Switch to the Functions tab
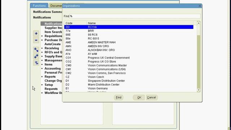The width and height of the screenshot is (231, 130). (x=39, y=6)
